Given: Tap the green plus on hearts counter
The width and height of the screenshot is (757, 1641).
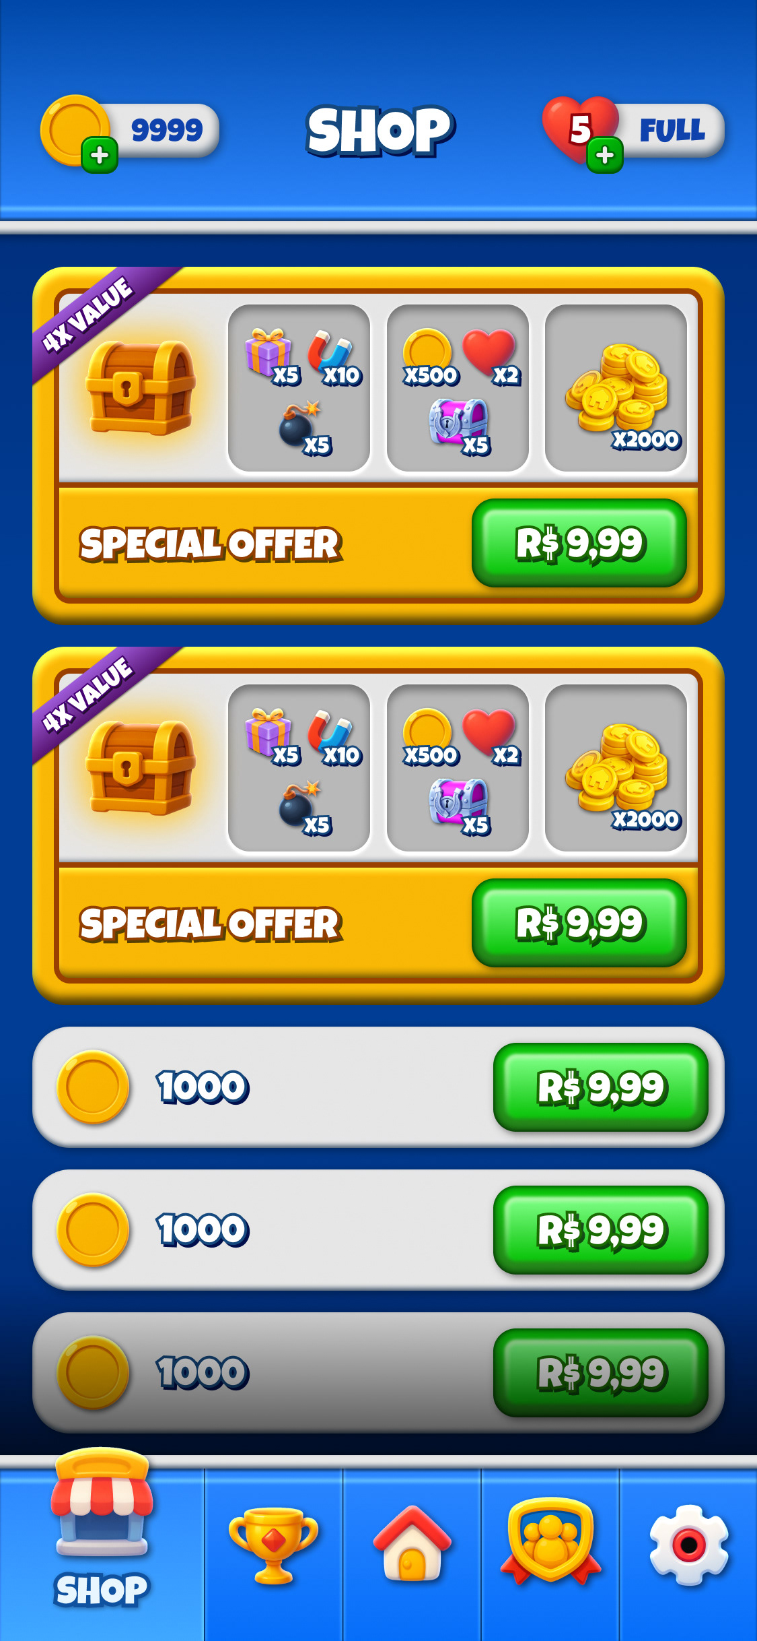Looking at the screenshot, I should point(605,155).
